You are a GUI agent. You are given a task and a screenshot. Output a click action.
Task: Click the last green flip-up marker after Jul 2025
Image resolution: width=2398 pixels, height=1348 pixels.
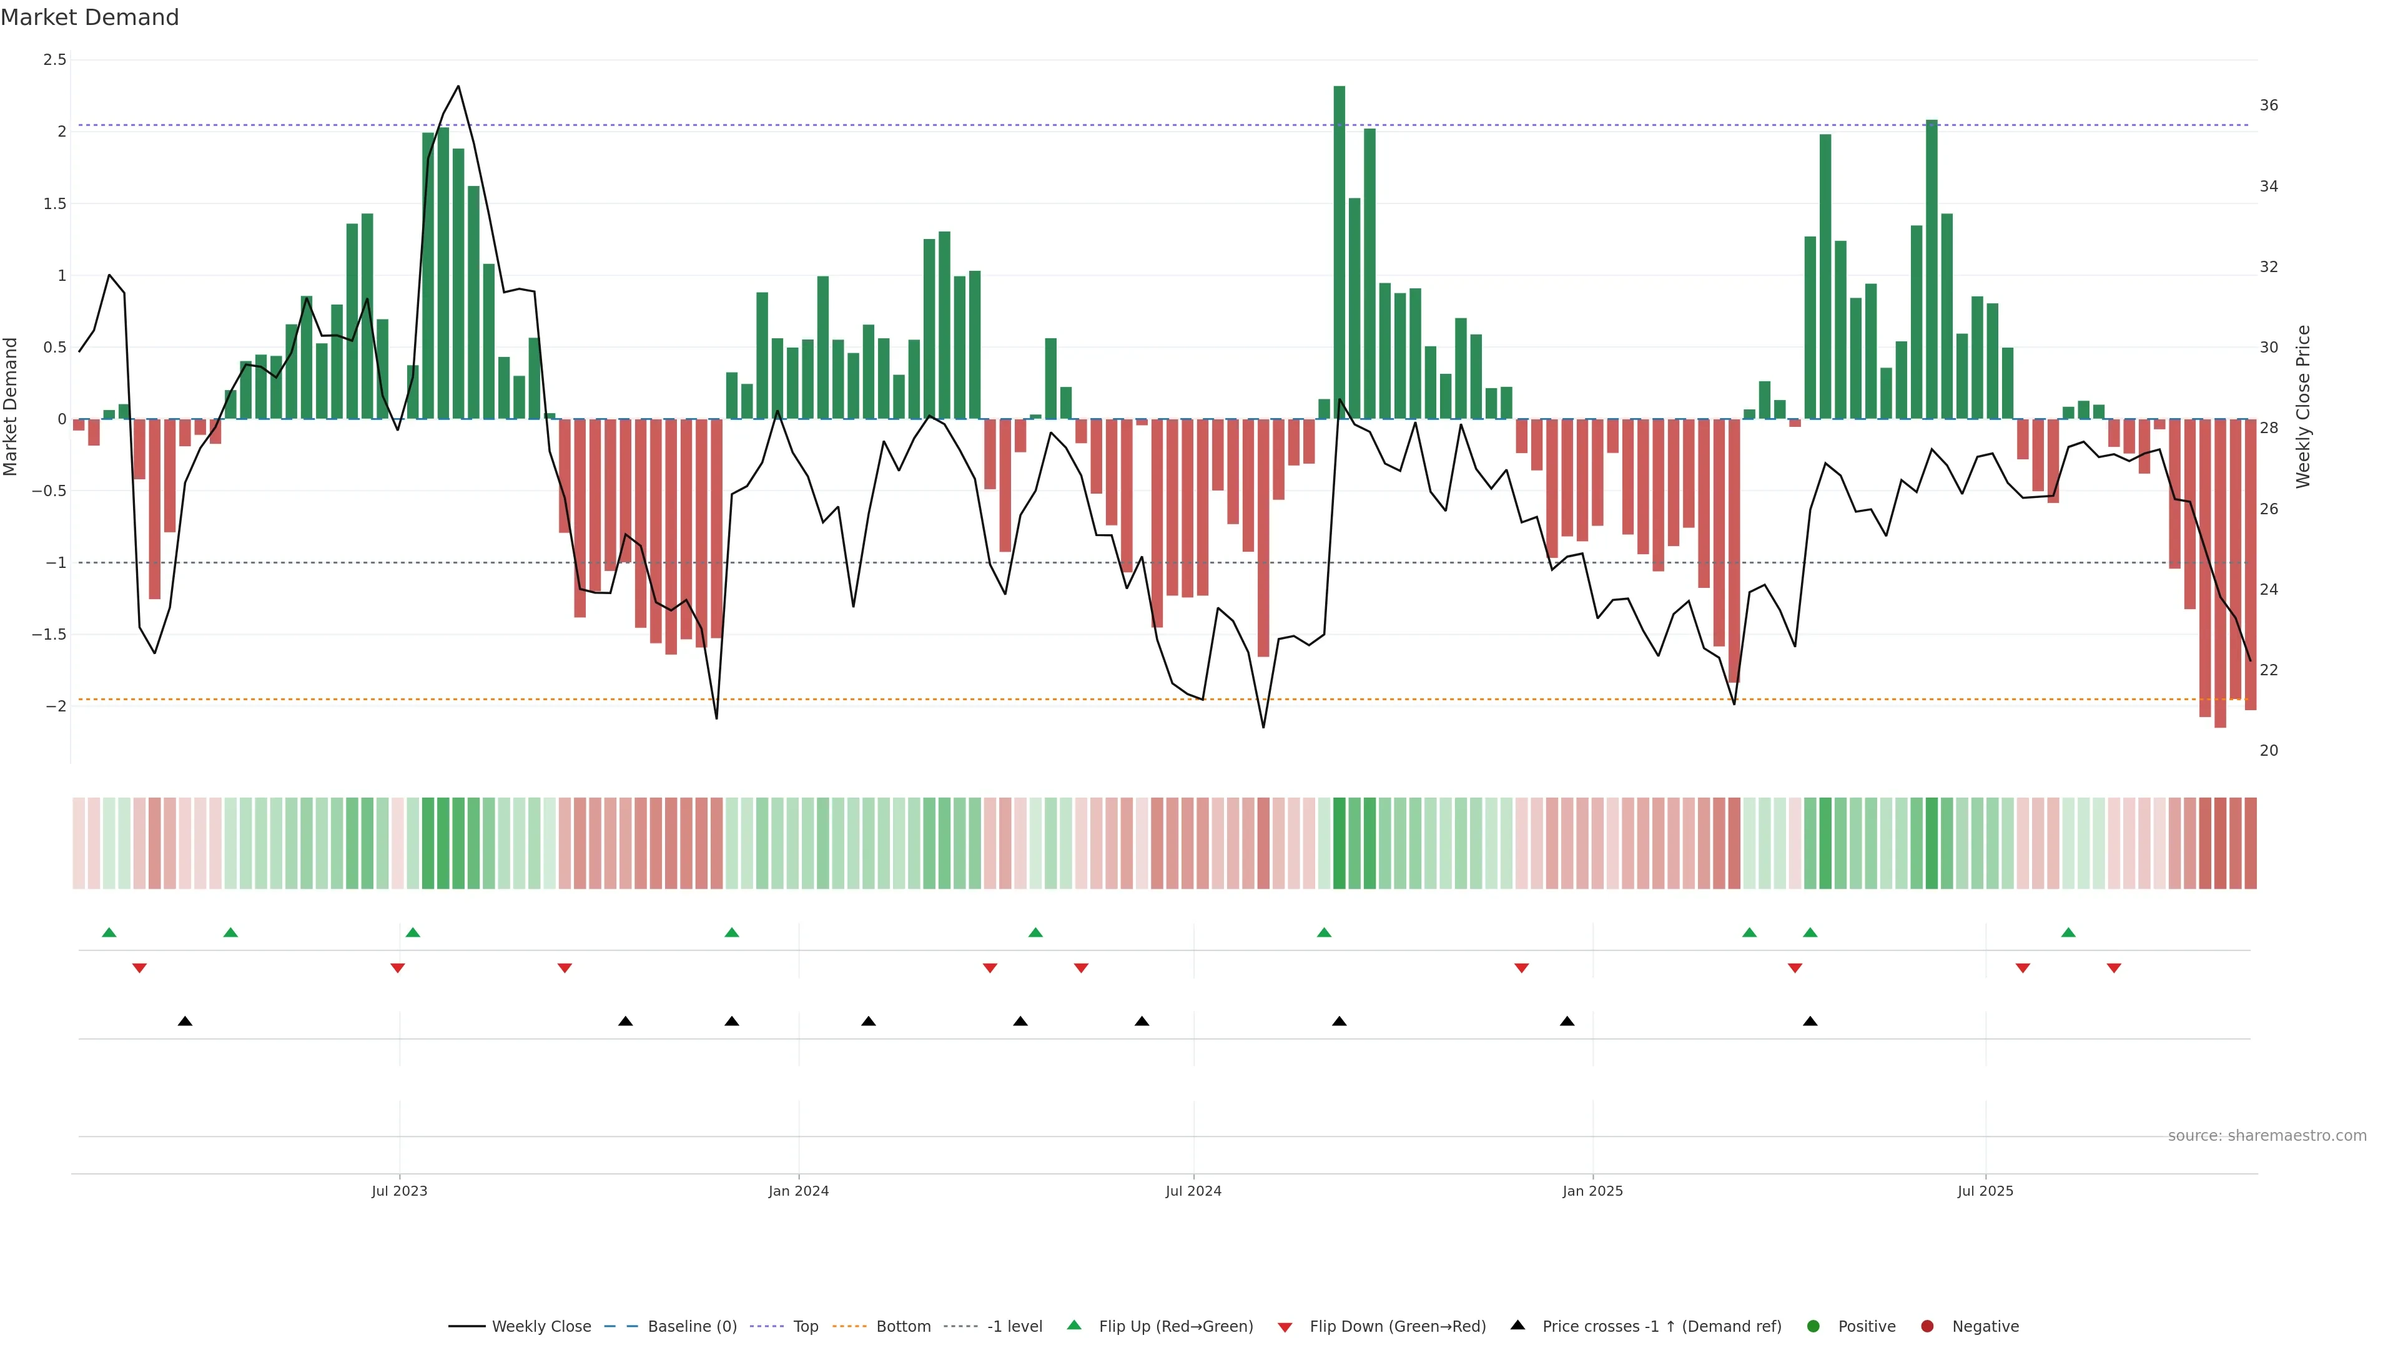point(2068,932)
